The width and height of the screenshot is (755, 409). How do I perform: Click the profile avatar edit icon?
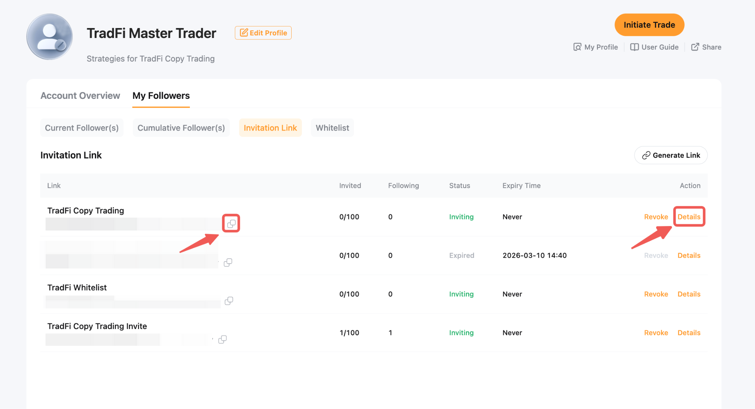pyautogui.click(x=60, y=45)
